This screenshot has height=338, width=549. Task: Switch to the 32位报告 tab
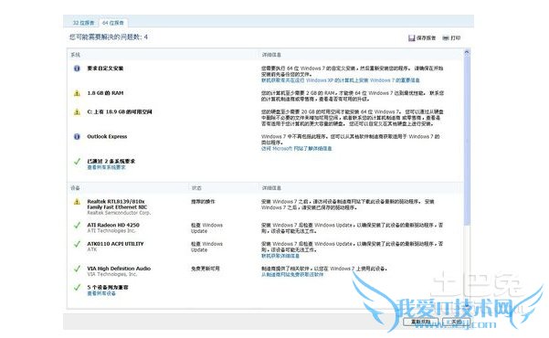[83, 23]
